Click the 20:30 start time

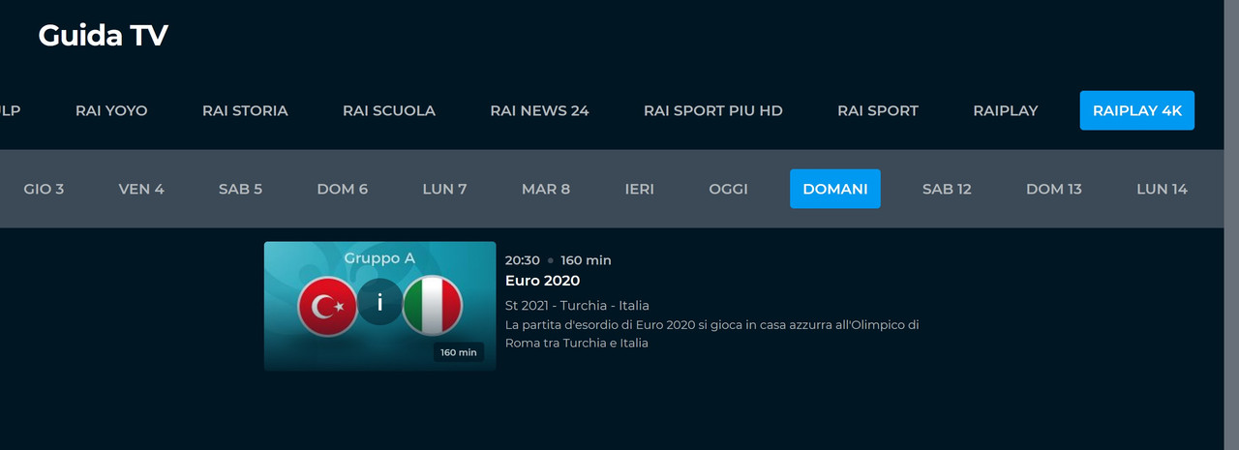[x=523, y=260]
